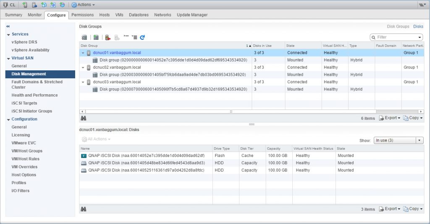Click the remove disk group icon with red mark
The height and width of the screenshot is (224, 430).
[x=108, y=37]
